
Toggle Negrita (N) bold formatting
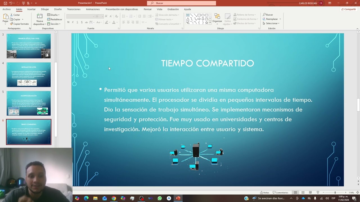68,22
